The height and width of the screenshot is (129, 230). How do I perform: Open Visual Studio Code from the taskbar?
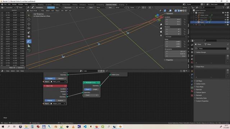[85, 126]
